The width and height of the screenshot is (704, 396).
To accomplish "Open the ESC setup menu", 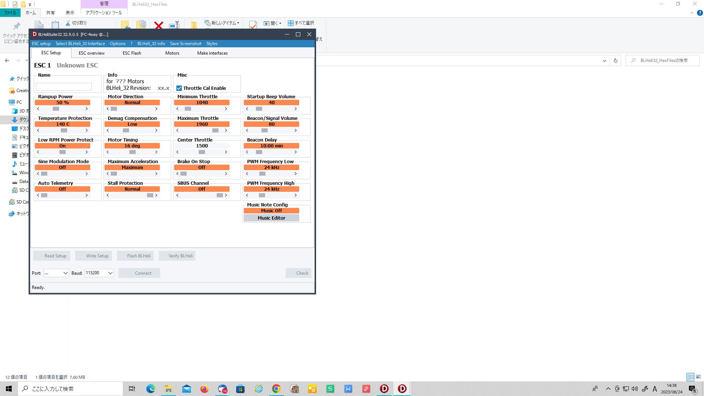I will 41,44.
